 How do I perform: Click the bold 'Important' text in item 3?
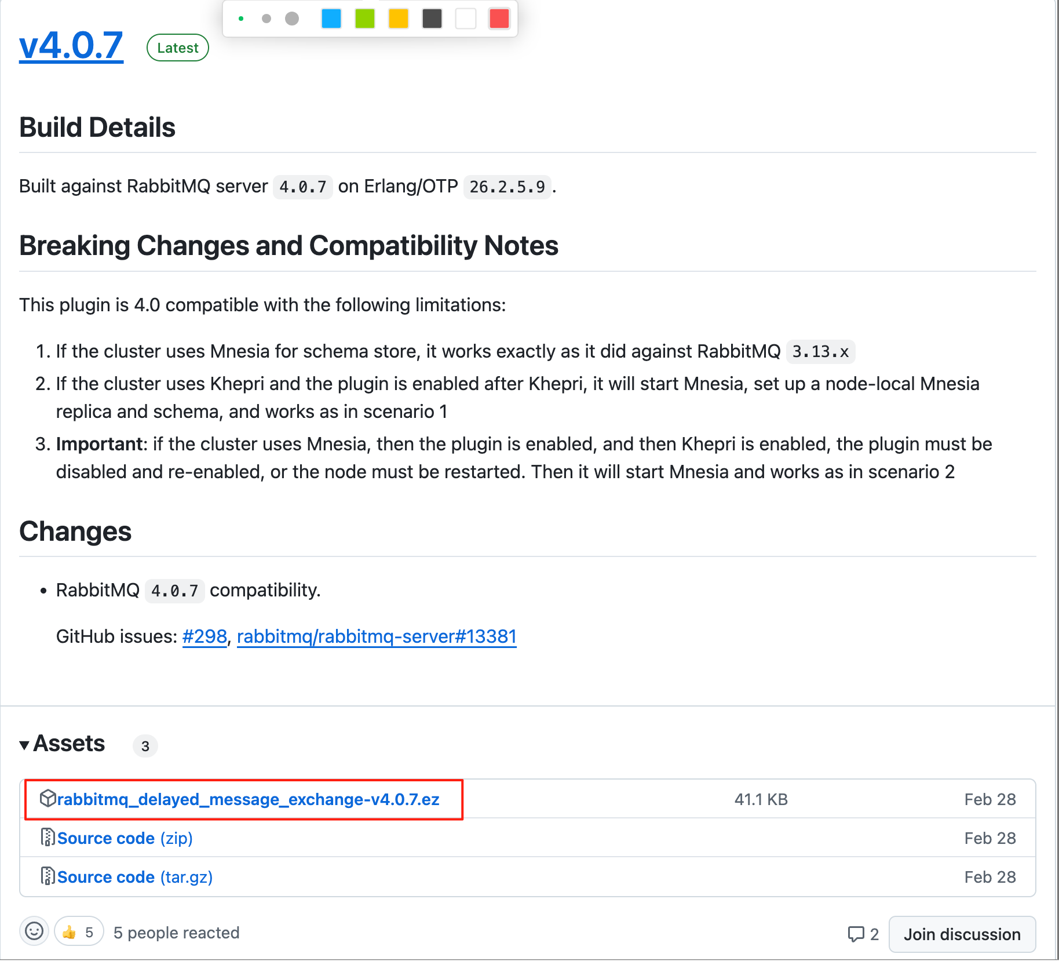[99, 444]
